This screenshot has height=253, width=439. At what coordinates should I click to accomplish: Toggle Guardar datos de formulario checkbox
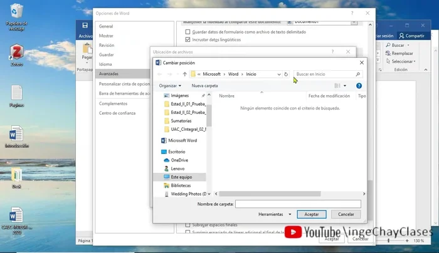click(x=188, y=32)
